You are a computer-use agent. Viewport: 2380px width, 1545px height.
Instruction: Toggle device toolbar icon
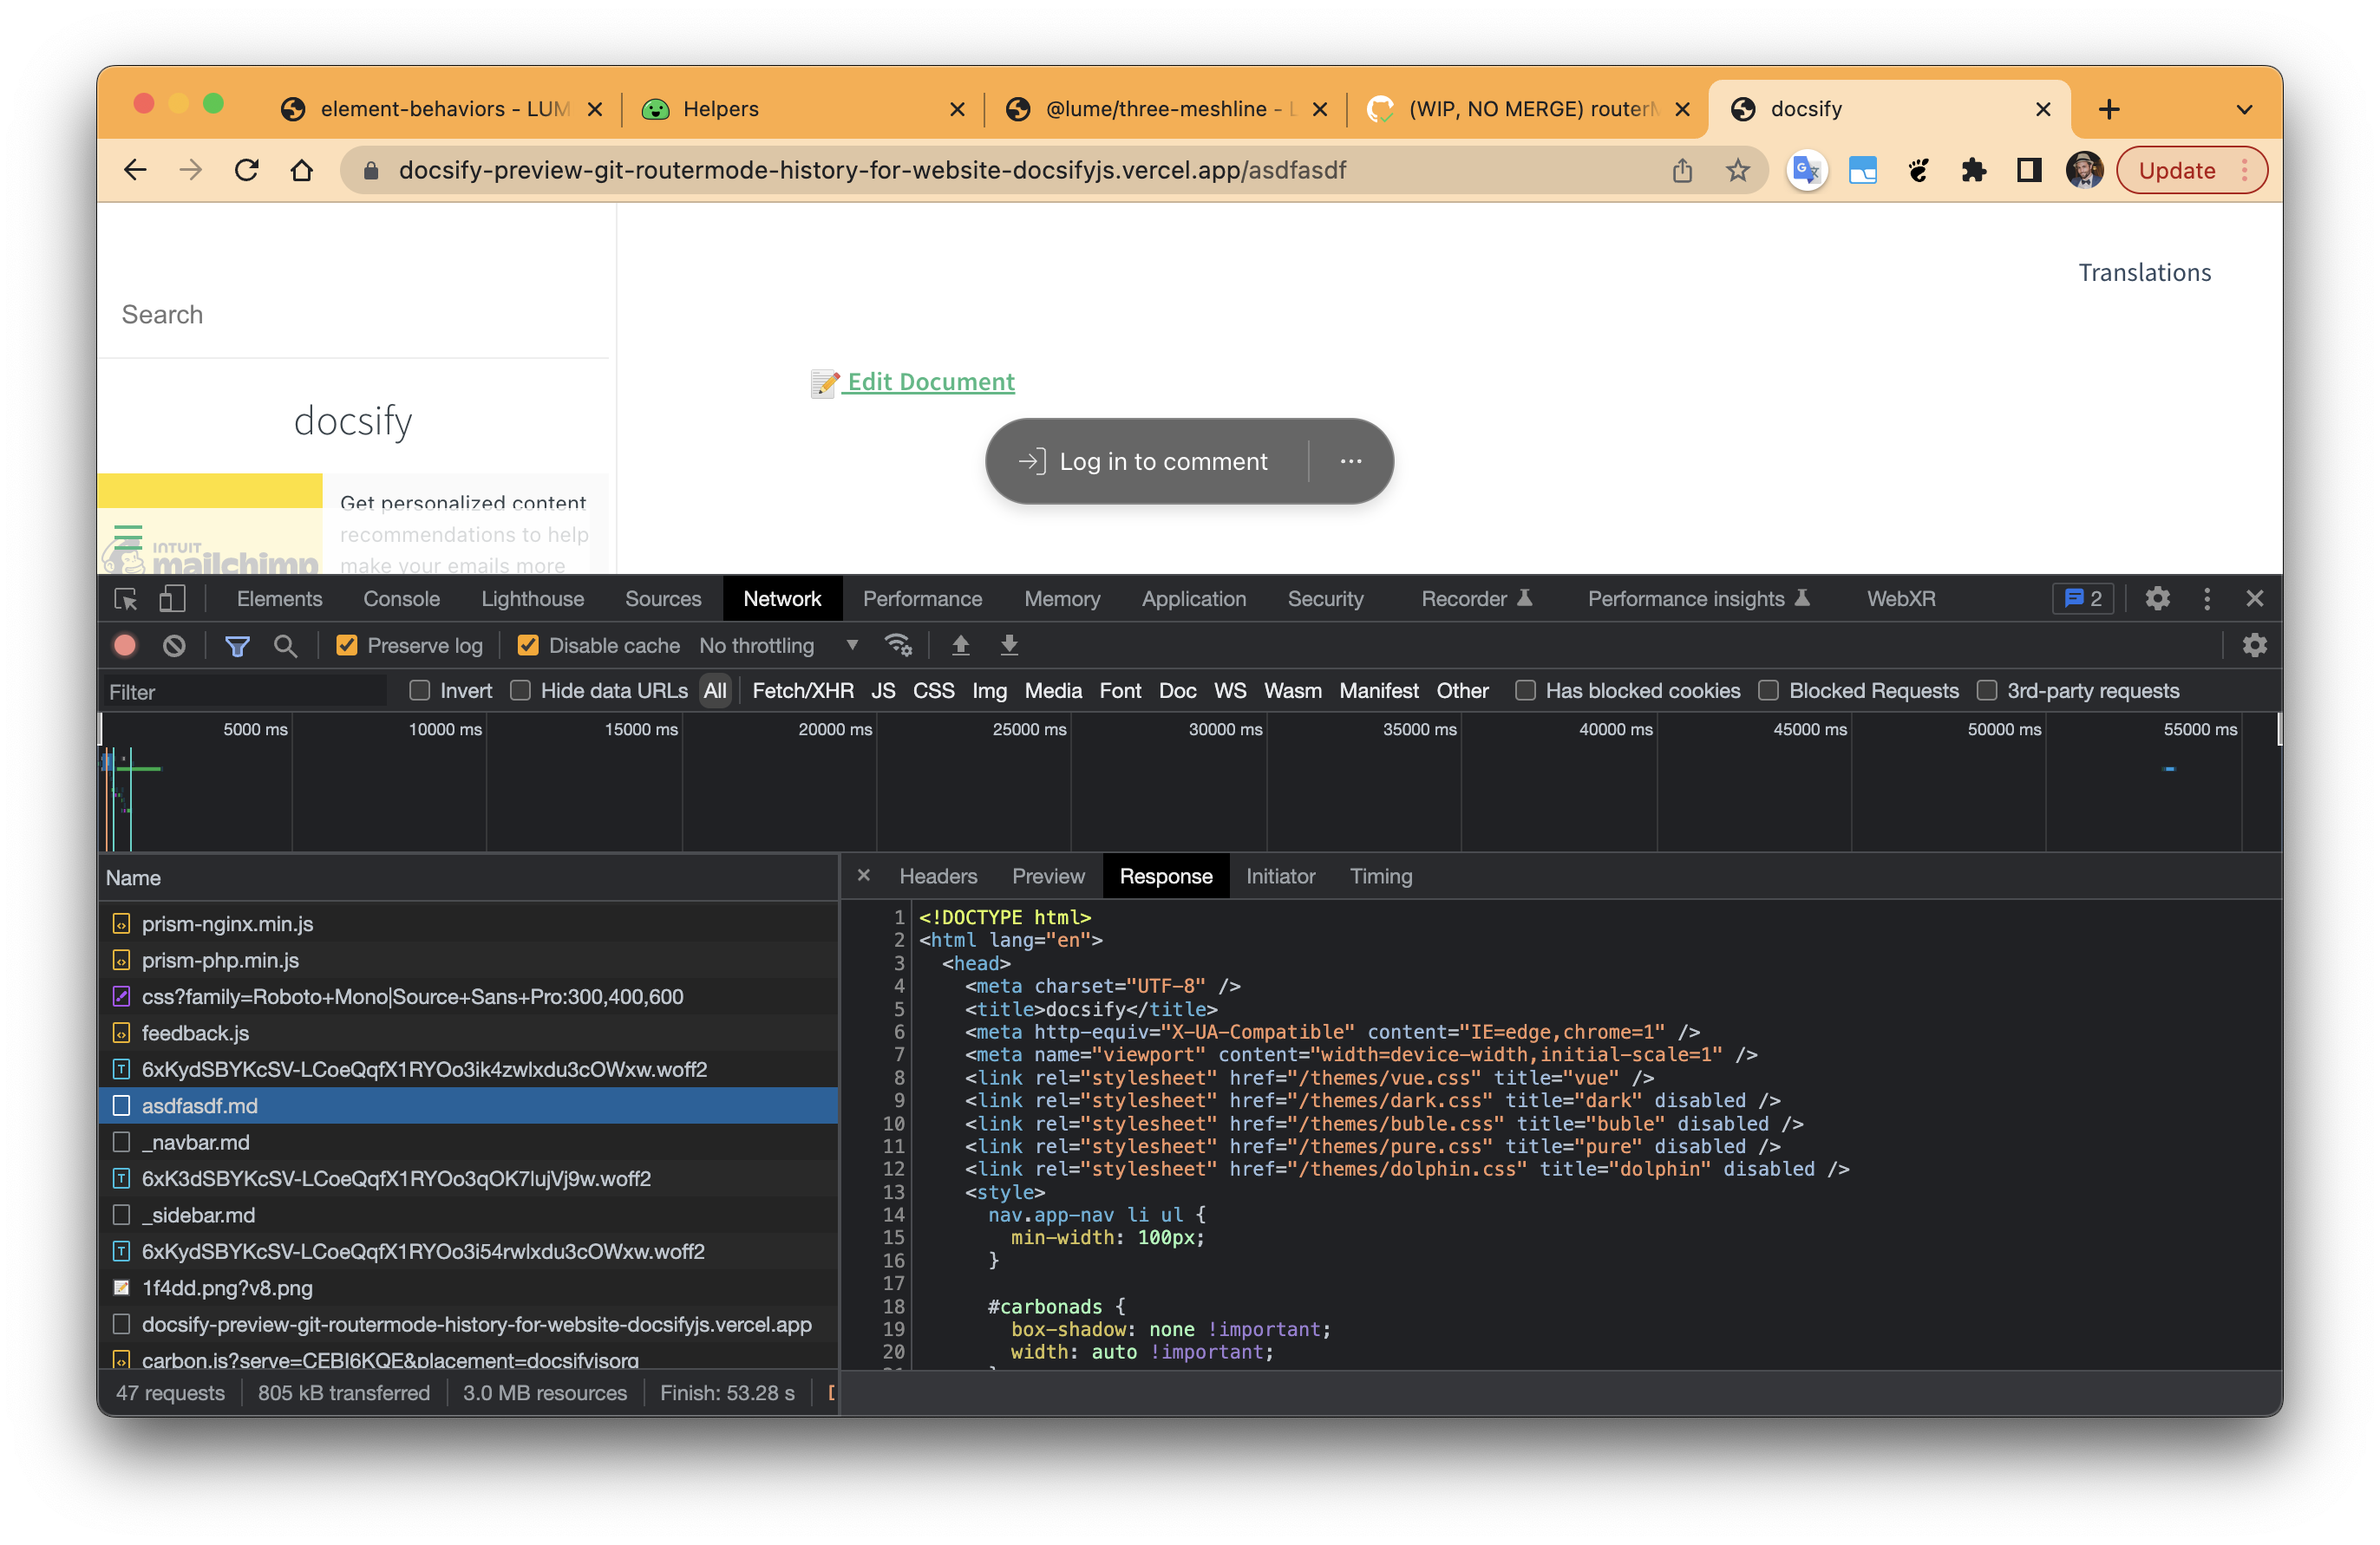point(172,598)
